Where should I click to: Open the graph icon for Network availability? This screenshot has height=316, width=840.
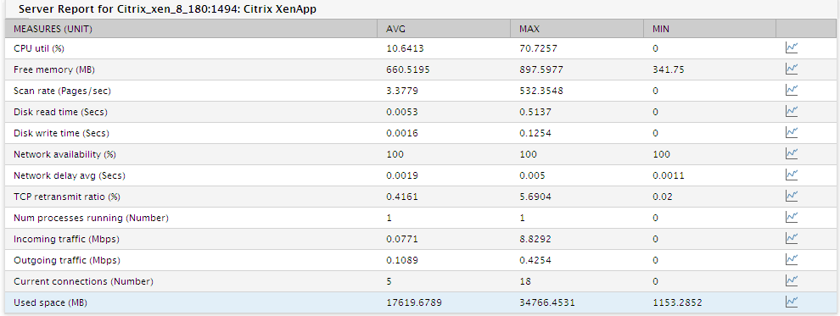click(x=792, y=154)
